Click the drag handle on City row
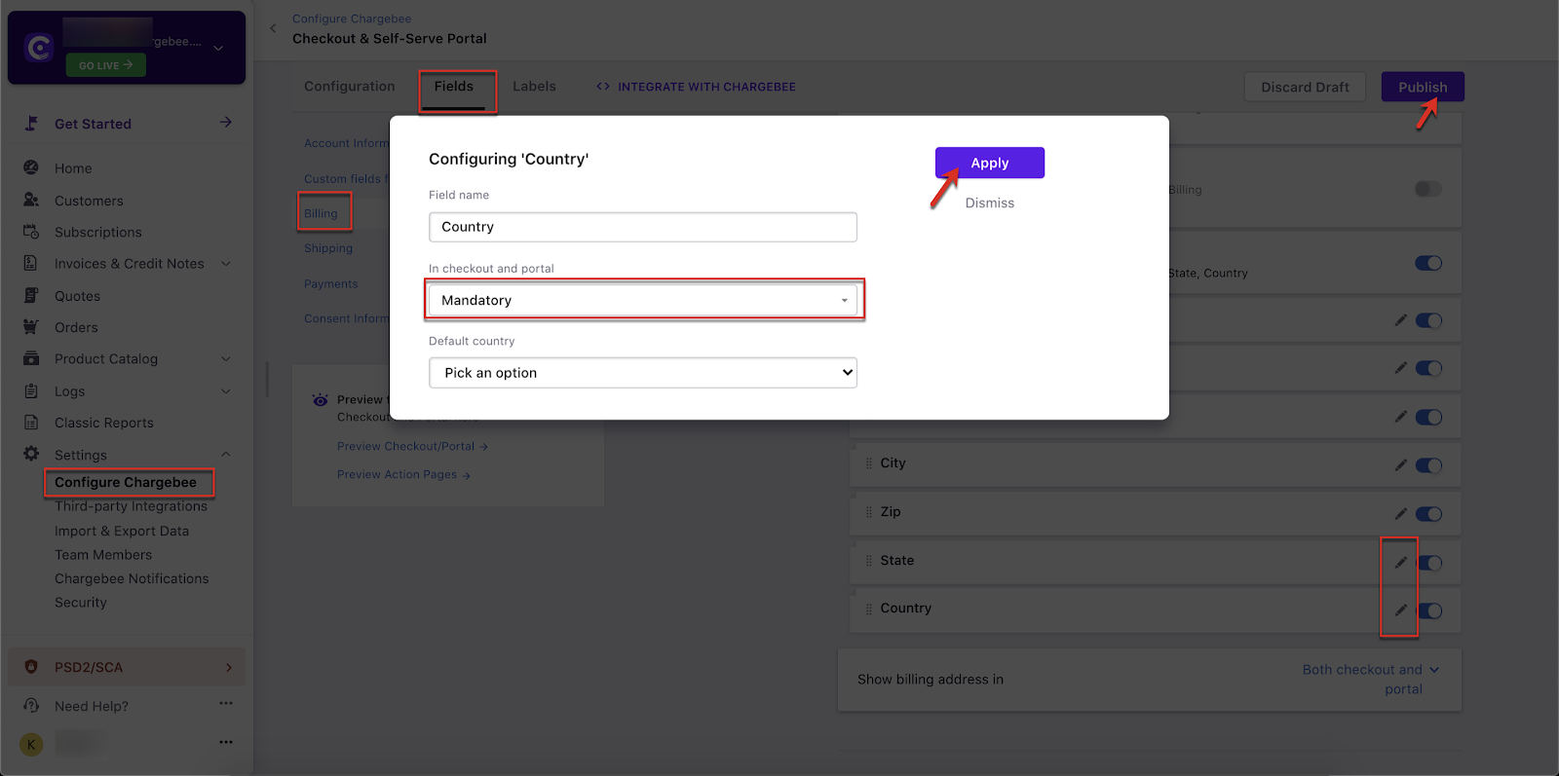 (868, 463)
